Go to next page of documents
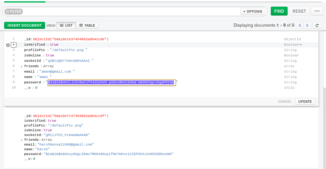326x169 pixels. point(307,25)
